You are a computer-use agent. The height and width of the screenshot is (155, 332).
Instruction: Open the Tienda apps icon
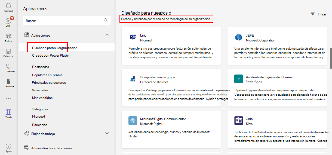point(8,112)
